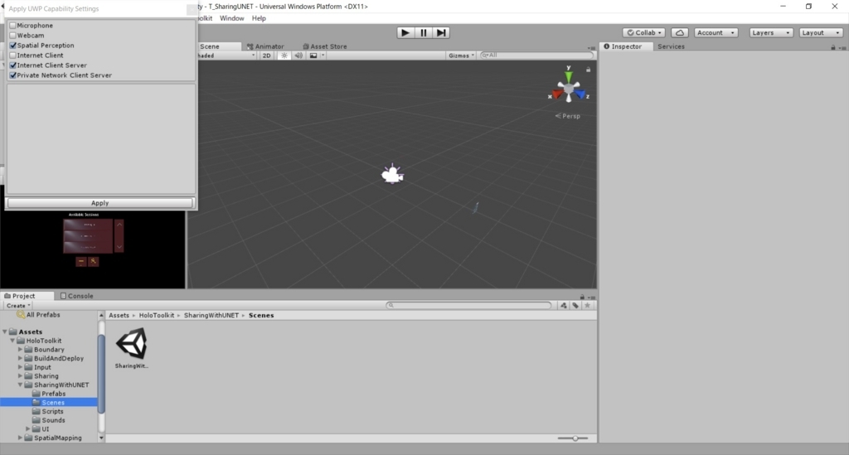Click the down arrow in sessions list
The height and width of the screenshot is (455, 849).
119,247
